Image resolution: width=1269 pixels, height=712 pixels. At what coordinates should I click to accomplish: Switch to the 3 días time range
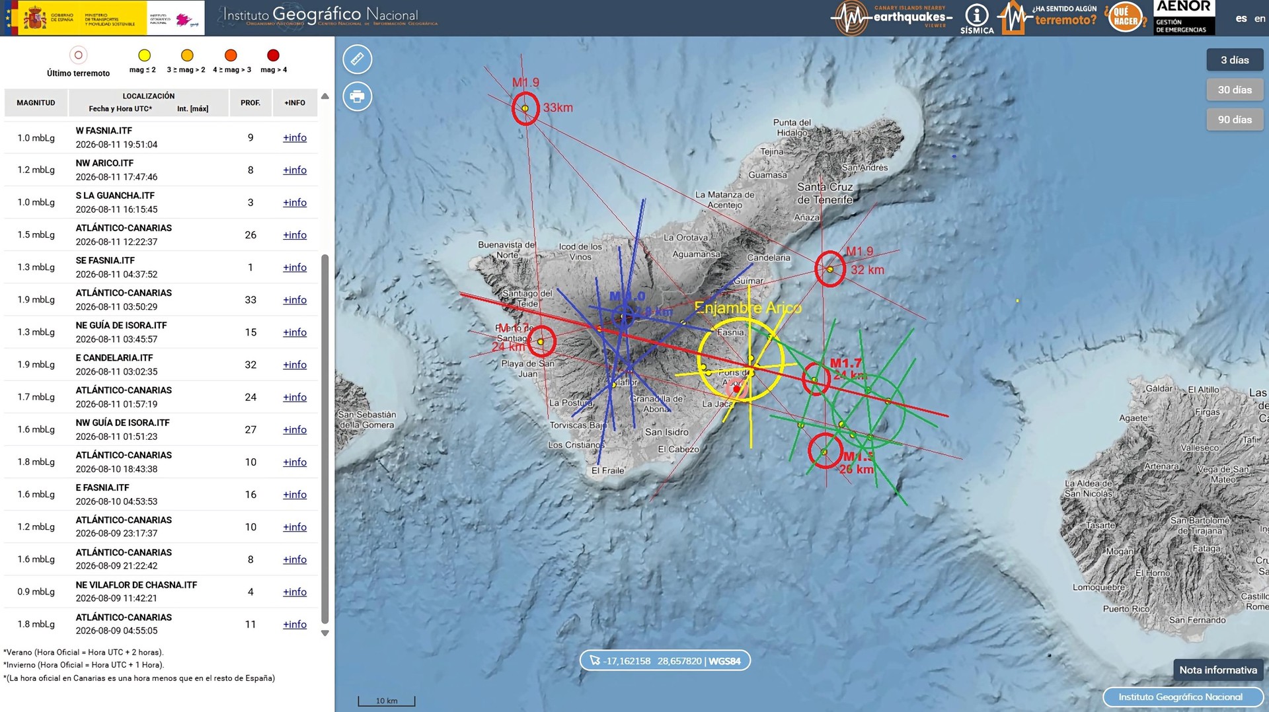(x=1235, y=60)
